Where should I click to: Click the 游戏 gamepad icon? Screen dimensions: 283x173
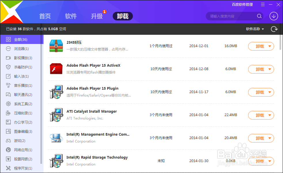coord(8,141)
